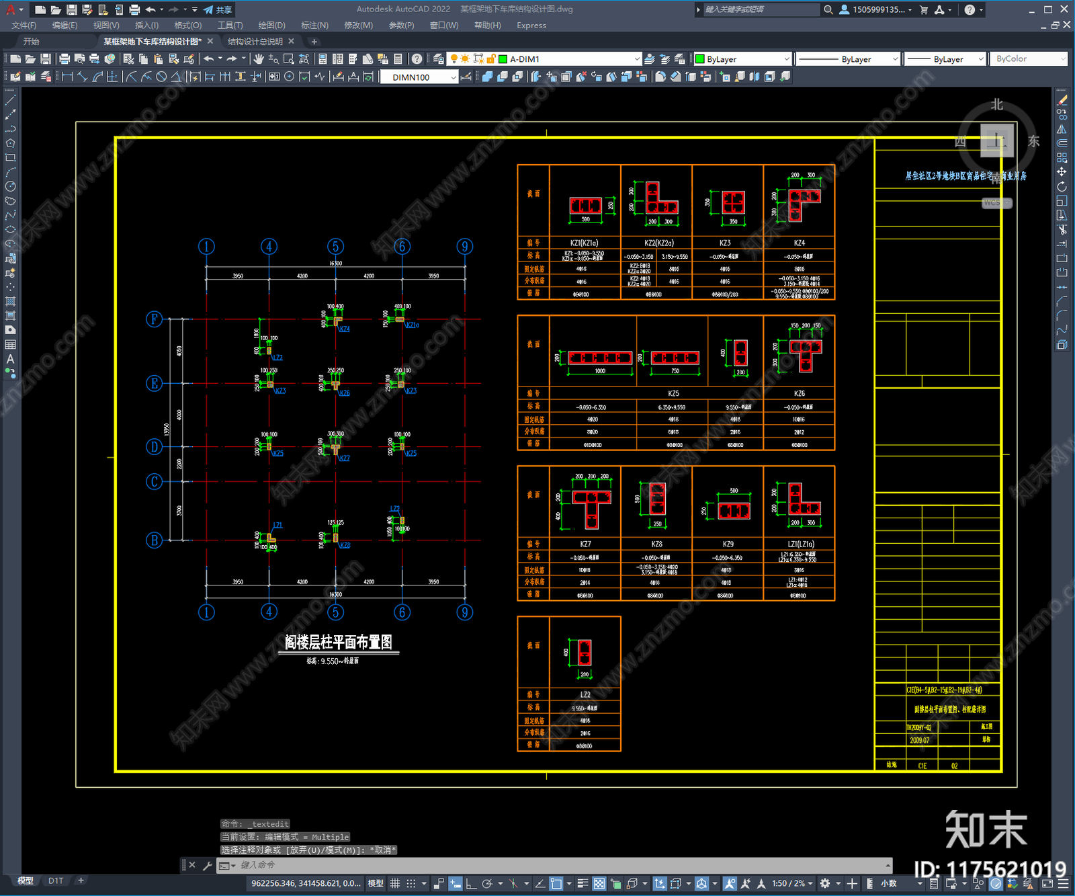The image size is (1075, 896).
Task: Select the Multiline Text 'A' tool
Action: pyautogui.click(x=10, y=359)
